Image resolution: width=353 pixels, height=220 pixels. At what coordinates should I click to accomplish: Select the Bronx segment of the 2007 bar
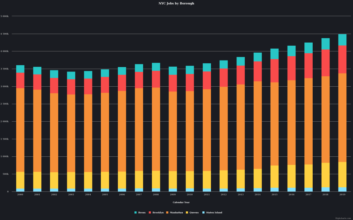tap(139, 68)
